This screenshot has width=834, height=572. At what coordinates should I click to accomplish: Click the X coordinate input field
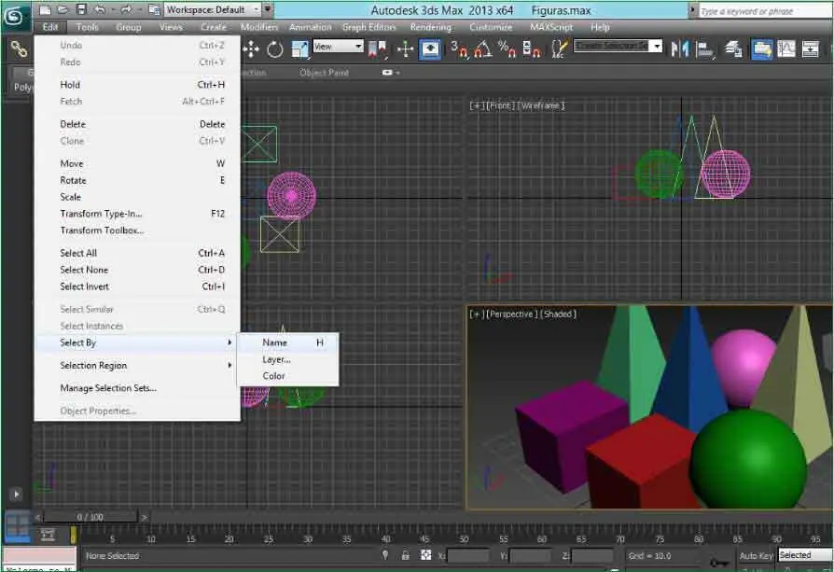pos(467,556)
